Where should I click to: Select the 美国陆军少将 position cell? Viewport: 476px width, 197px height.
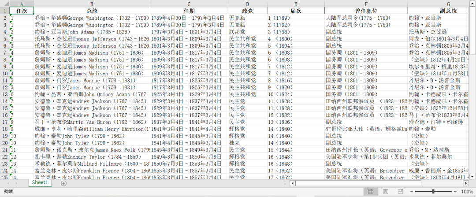pyautogui.click(x=366, y=157)
